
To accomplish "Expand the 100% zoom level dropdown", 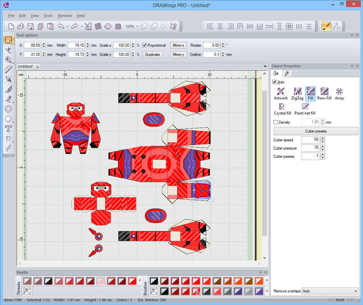I will [137, 26].
